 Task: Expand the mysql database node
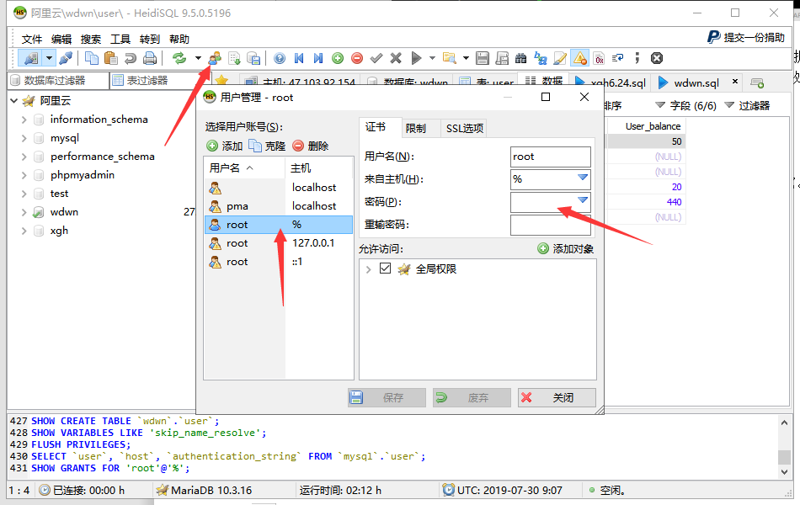24,138
